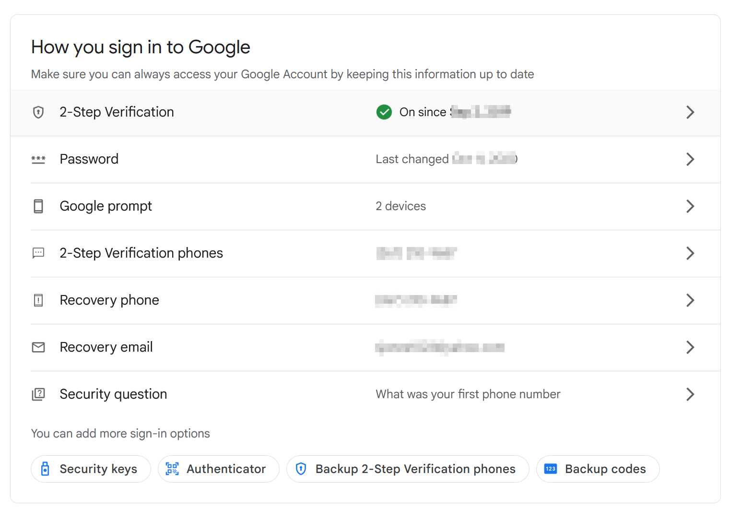Click the phone icon next to Google prompt

tap(38, 206)
